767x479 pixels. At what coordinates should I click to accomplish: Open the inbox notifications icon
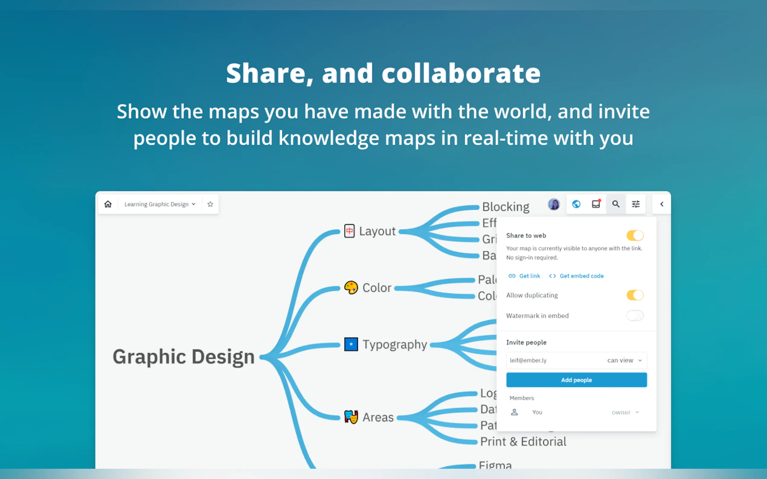[x=596, y=204]
